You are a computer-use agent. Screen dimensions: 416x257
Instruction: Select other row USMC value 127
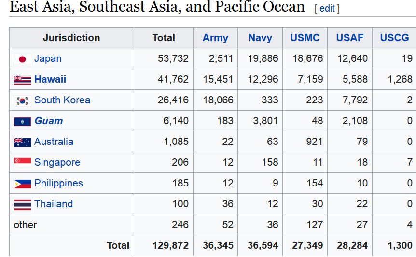(315, 225)
